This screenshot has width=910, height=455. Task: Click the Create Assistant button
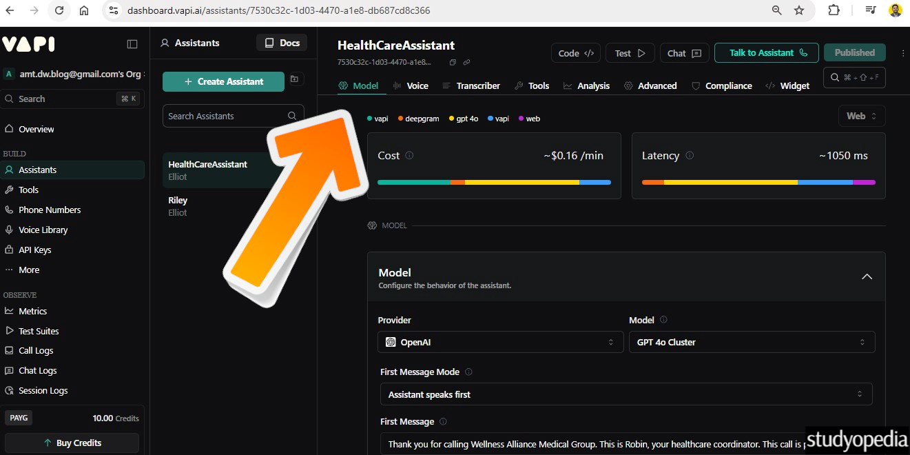(223, 81)
